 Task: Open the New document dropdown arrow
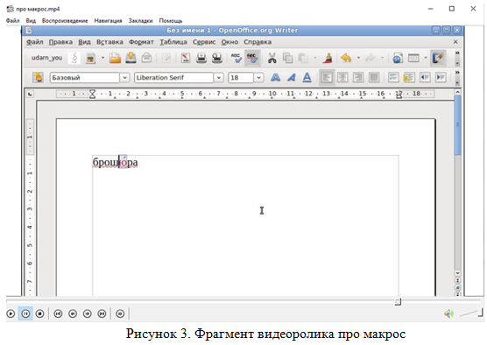[102, 58]
